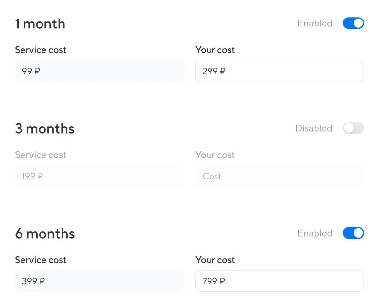
Task: Click the "1 month" heading
Action: pyautogui.click(x=40, y=24)
